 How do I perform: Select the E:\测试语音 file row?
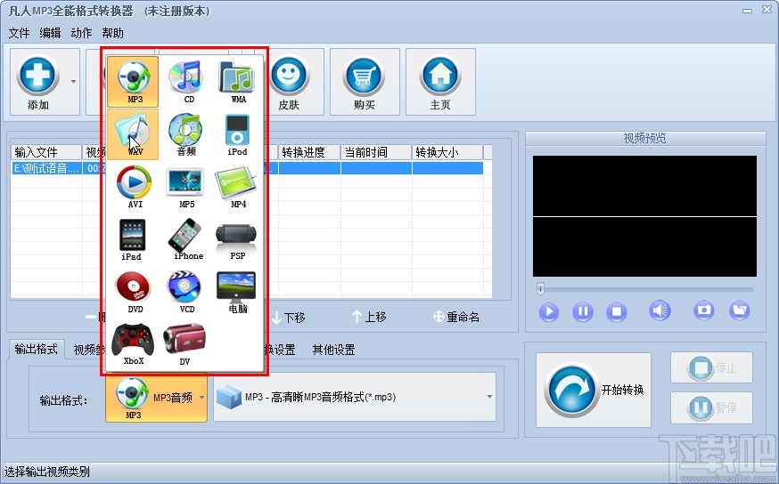coord(247,168)
